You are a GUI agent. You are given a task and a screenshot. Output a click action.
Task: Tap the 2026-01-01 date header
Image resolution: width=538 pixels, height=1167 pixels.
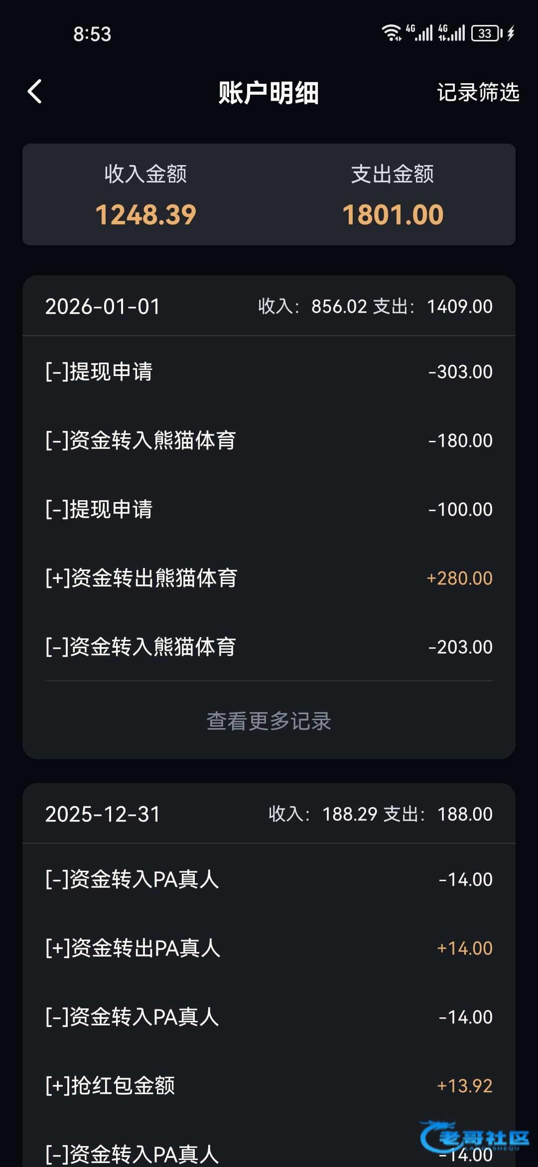(103, 306)
